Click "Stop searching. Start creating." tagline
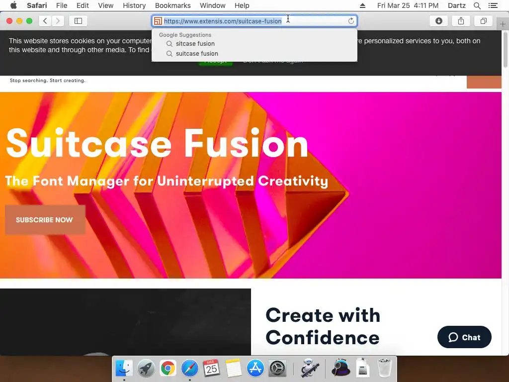 click(x=48, y=81)
